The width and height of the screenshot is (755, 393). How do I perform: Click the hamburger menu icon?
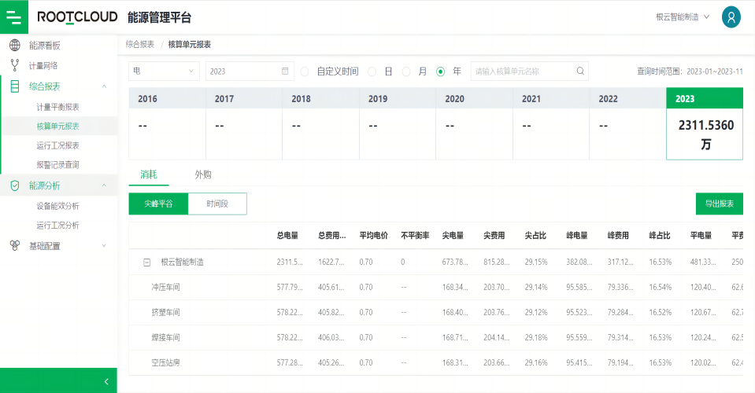(13, 17)
